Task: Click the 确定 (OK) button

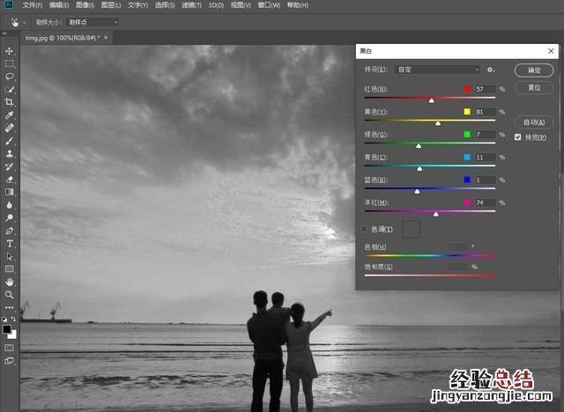Action: tap(534, 70)
